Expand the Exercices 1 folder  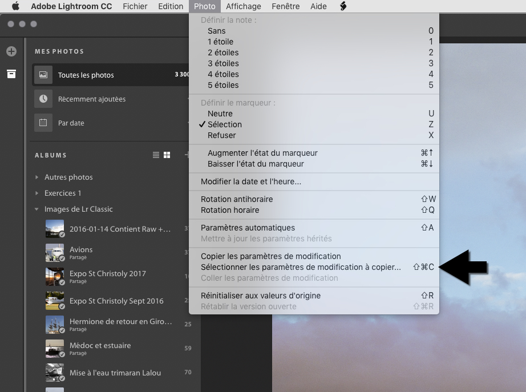[x=37, y=193]
